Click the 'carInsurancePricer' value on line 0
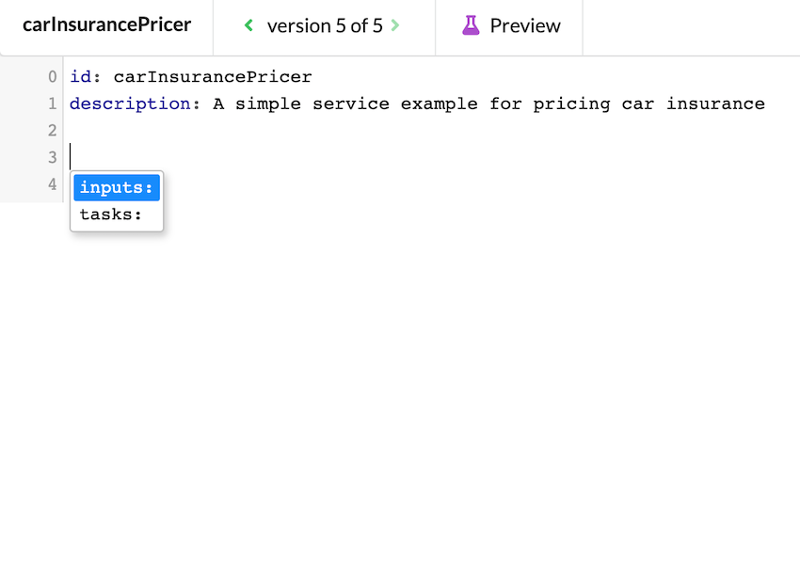Viewport: 800px width, 588px height. (x=213, y=77)
